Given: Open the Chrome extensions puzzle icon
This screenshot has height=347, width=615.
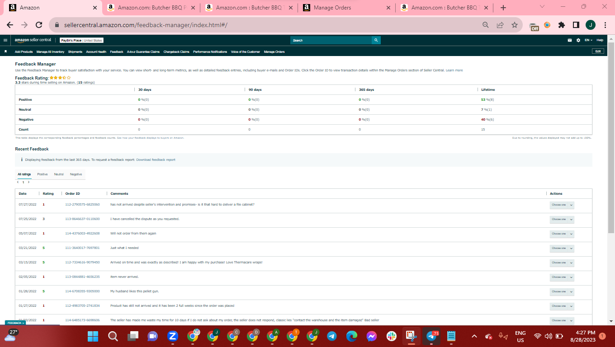Looking at the screenshot, I should click(x=562, y=25).
